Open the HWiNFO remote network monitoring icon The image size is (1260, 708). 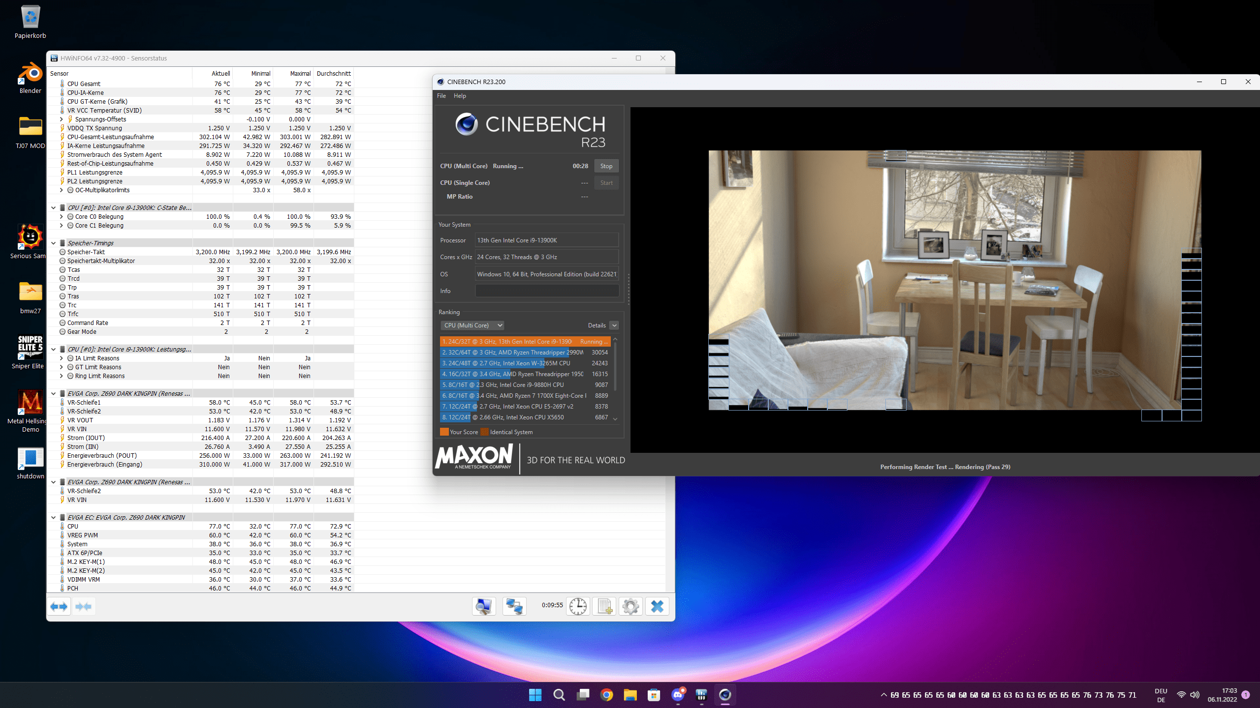coord(514,606)
